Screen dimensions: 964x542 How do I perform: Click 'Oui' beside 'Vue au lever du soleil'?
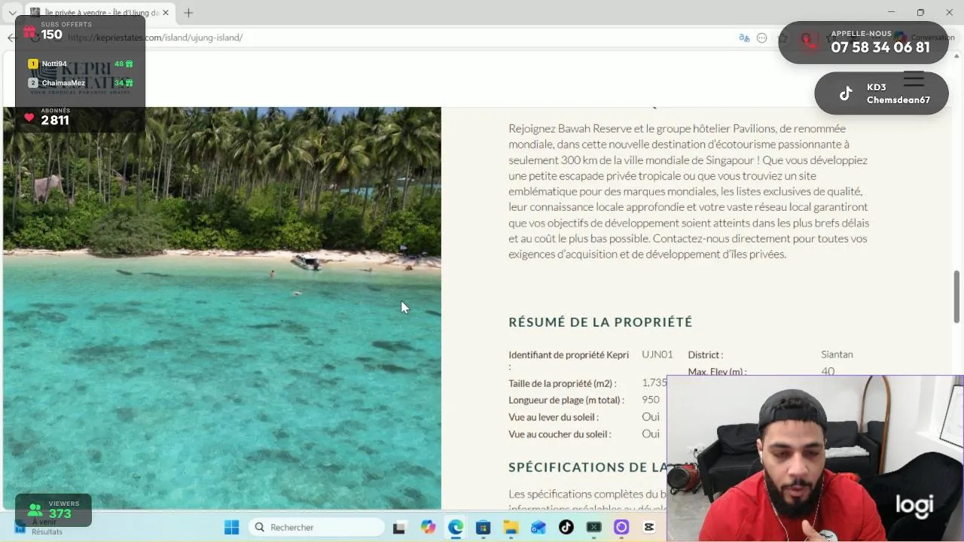pos(651,417)
